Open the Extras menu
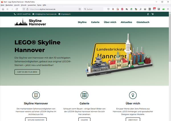This screenshot has width=171, height=121. (x=39, y=5)
